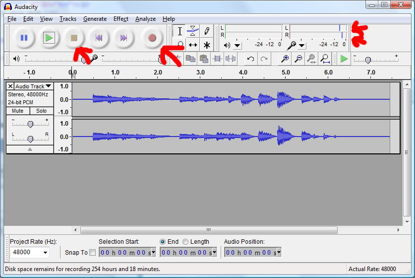This screenshot has height=278, width=415.
Task: Enable the Snap To checkbox
Action: click(92, 253)
